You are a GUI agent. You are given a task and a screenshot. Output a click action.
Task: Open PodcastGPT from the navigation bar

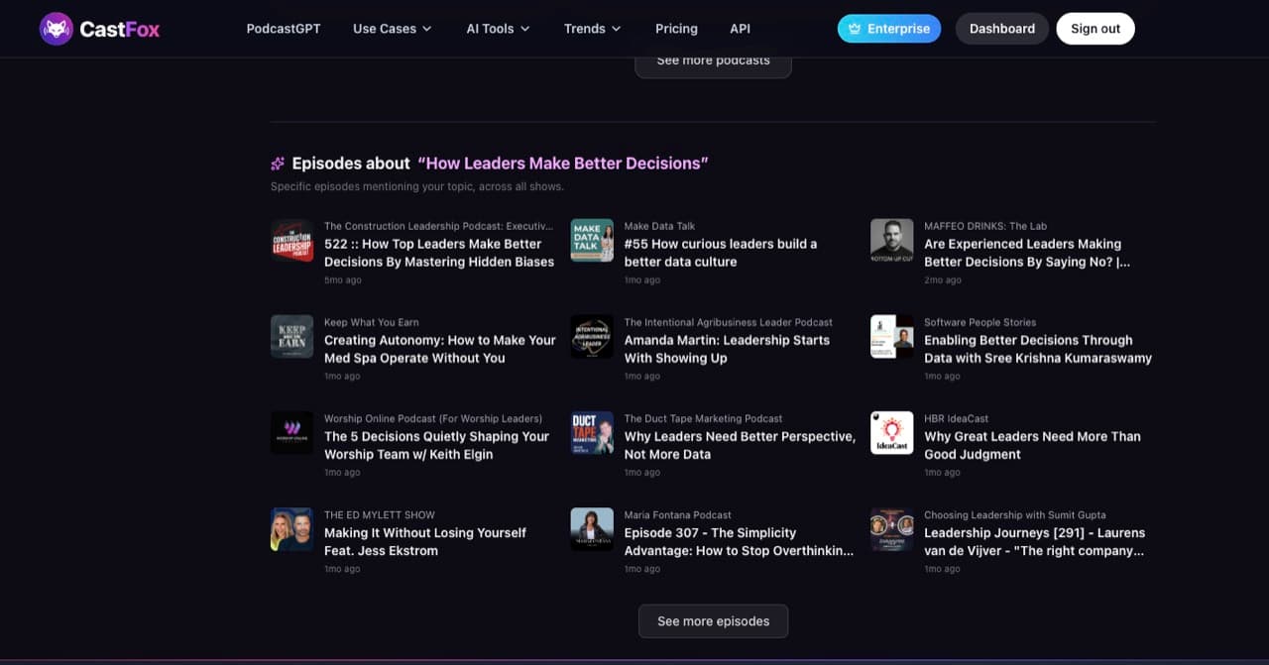click(284, 29)
